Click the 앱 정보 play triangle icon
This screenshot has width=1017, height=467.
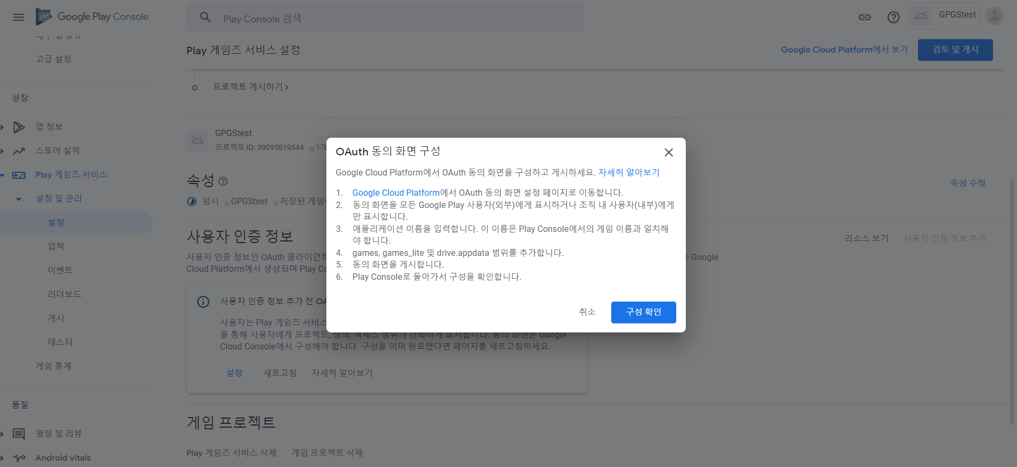coord(19,127)
